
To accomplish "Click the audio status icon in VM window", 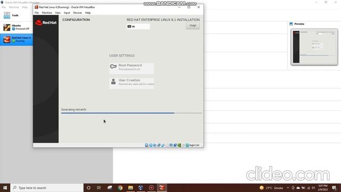I will click(155, 145).
